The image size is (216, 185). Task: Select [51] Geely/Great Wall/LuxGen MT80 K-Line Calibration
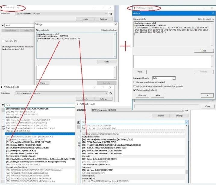click(40, 159)
